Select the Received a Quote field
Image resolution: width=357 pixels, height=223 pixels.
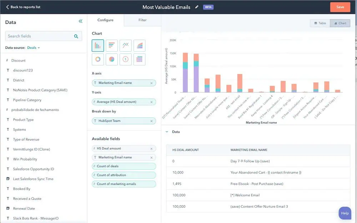[27, 199]
